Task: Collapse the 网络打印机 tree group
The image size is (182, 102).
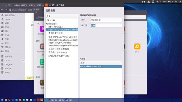Action: coord(46,24)
